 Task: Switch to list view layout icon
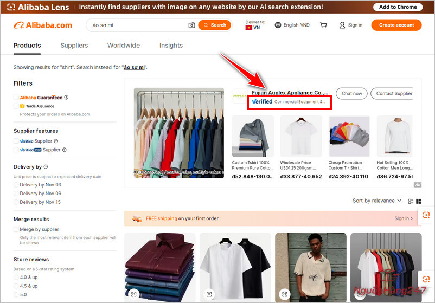(x=410, y=201)
